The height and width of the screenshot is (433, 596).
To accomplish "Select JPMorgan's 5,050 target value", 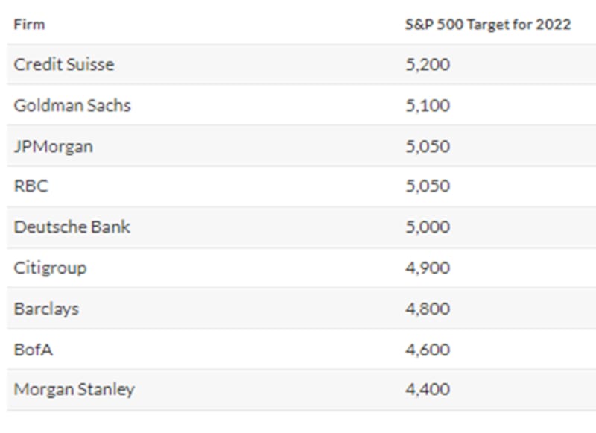I will click(428, 146).
